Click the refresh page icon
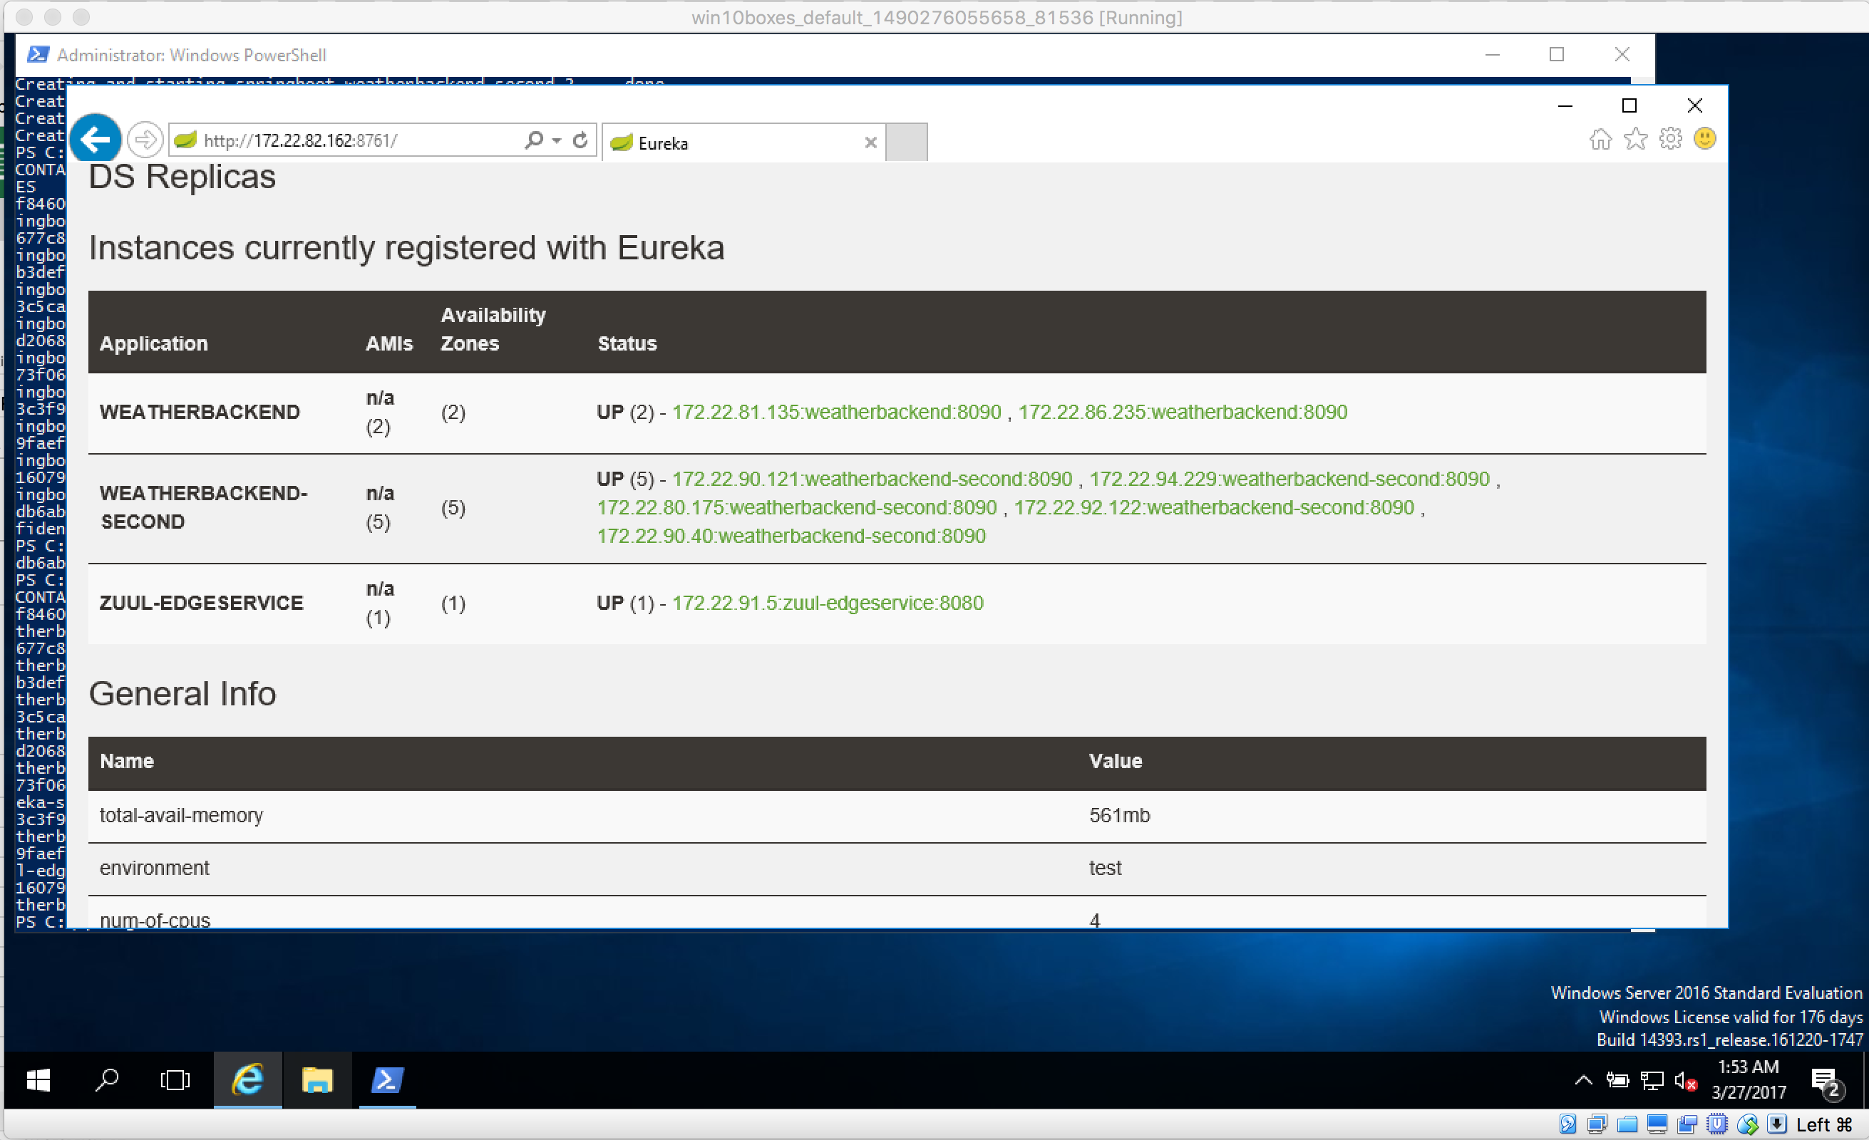 tap(580, 140)
